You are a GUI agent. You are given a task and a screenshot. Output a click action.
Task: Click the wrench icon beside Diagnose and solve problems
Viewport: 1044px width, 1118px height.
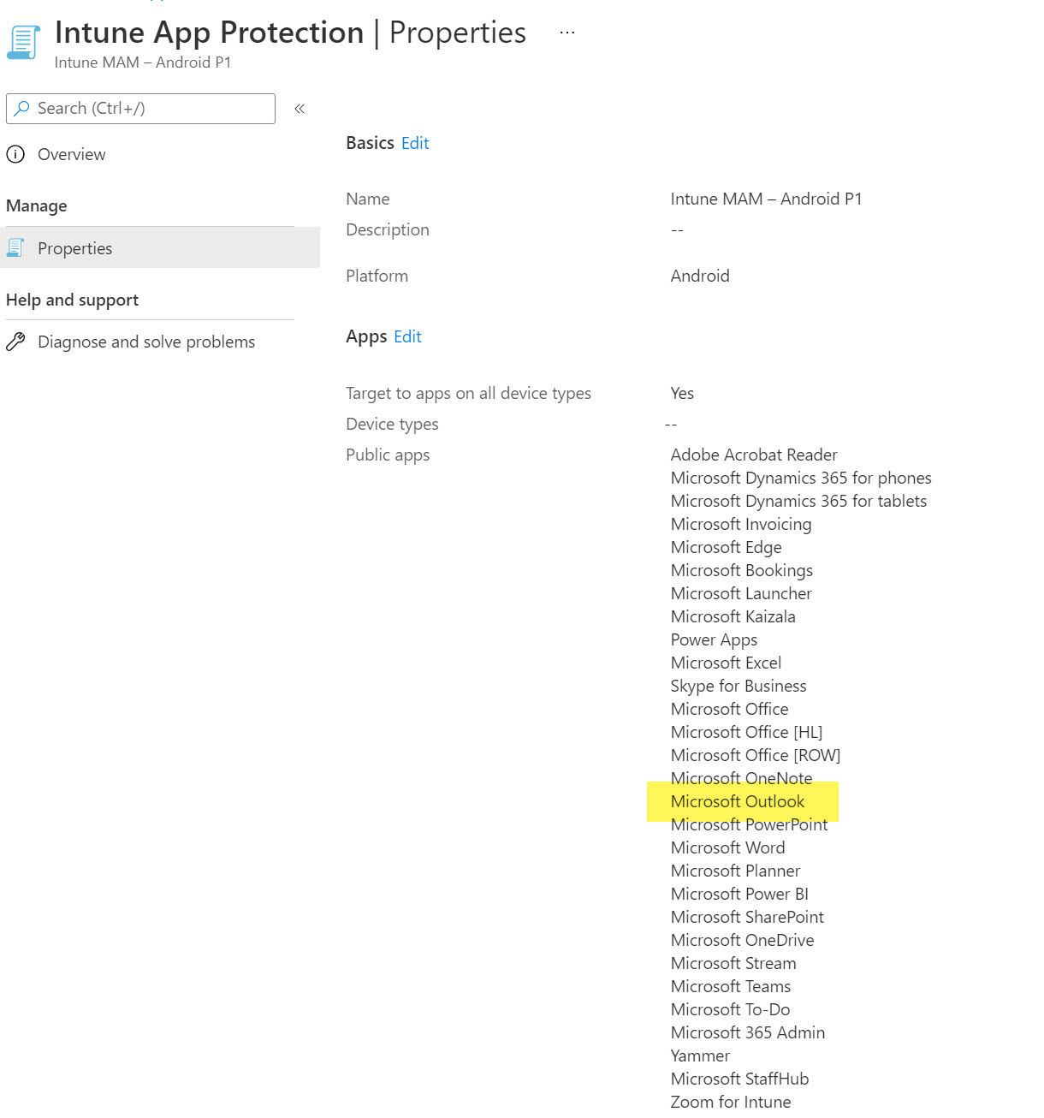point(15,341)
